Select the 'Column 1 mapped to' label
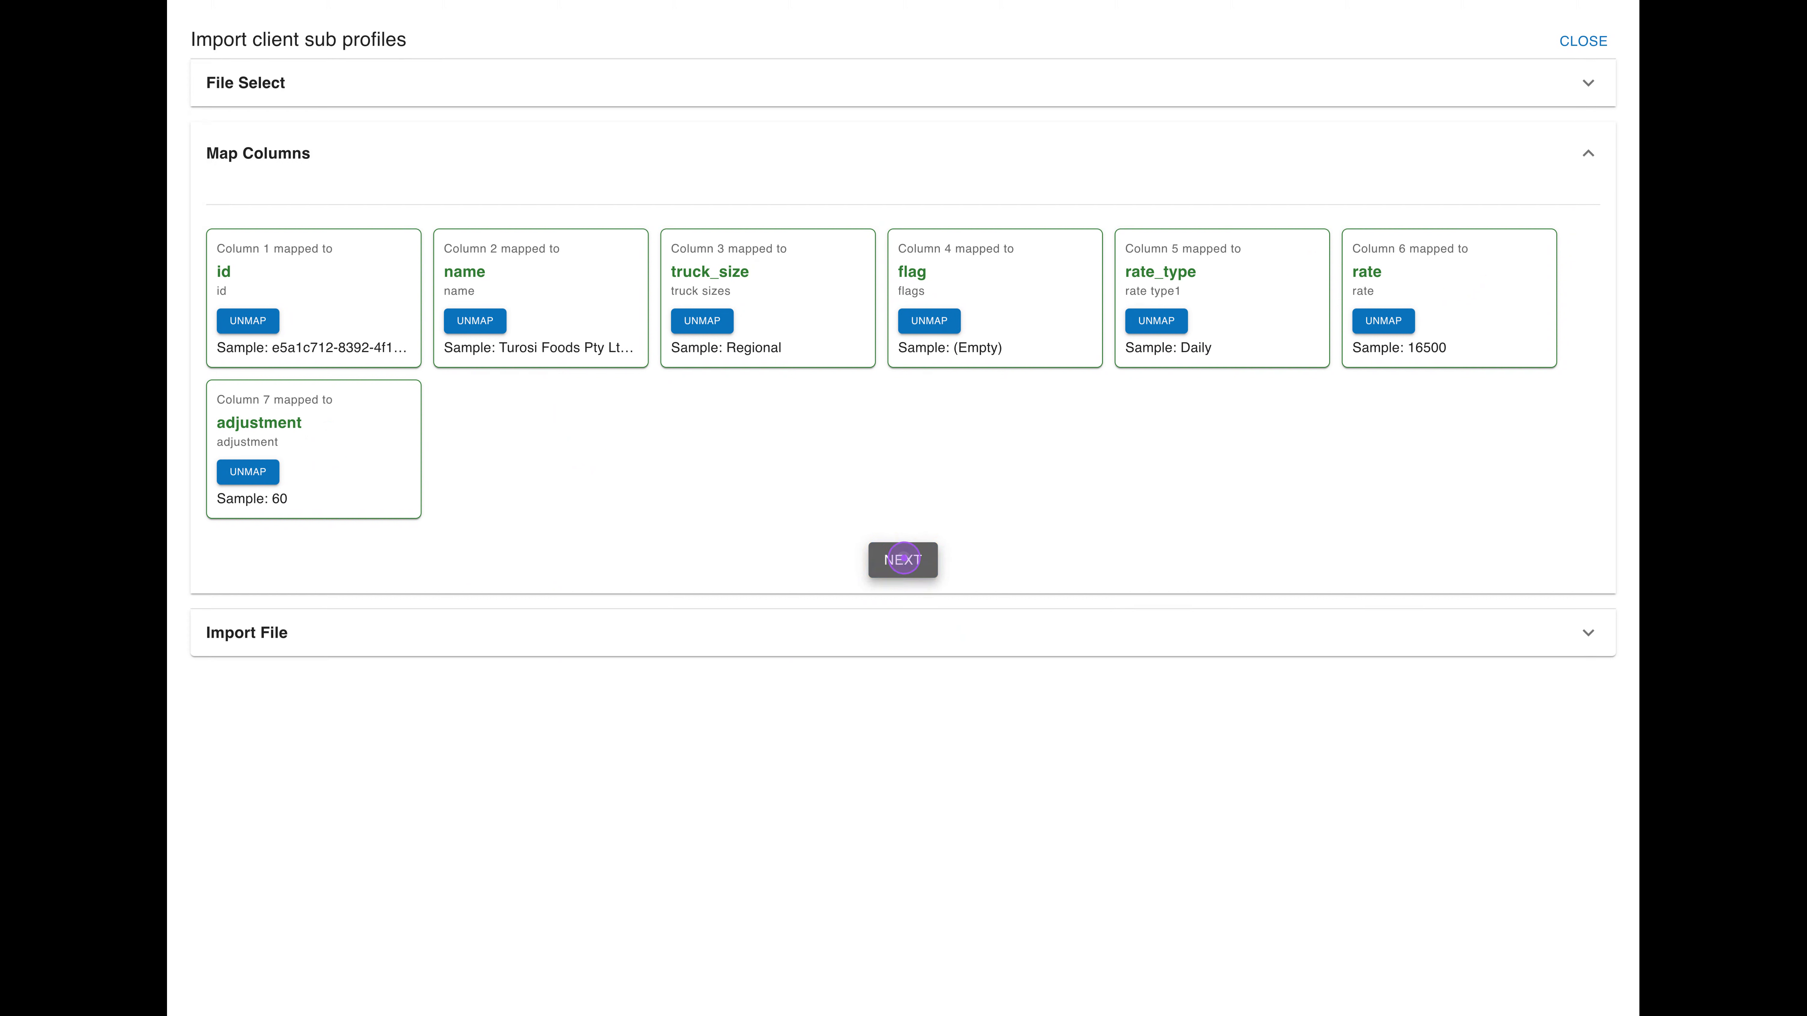The height and width of the screenshot is (1016, 1807). pos(274,249)
